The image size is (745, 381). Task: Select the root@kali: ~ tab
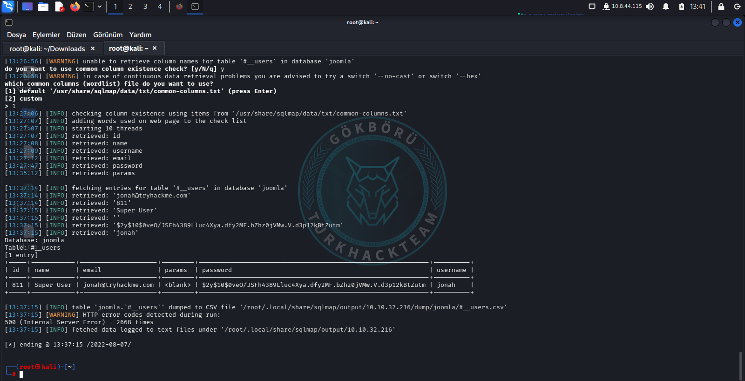tap(129, 48)
